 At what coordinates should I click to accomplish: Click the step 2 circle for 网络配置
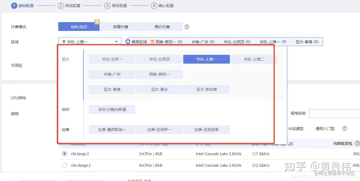tap(61, 6)
